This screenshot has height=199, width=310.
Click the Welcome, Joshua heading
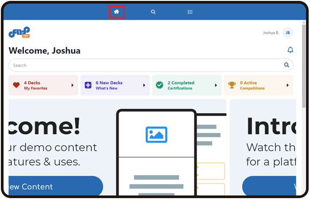[44, 51]
